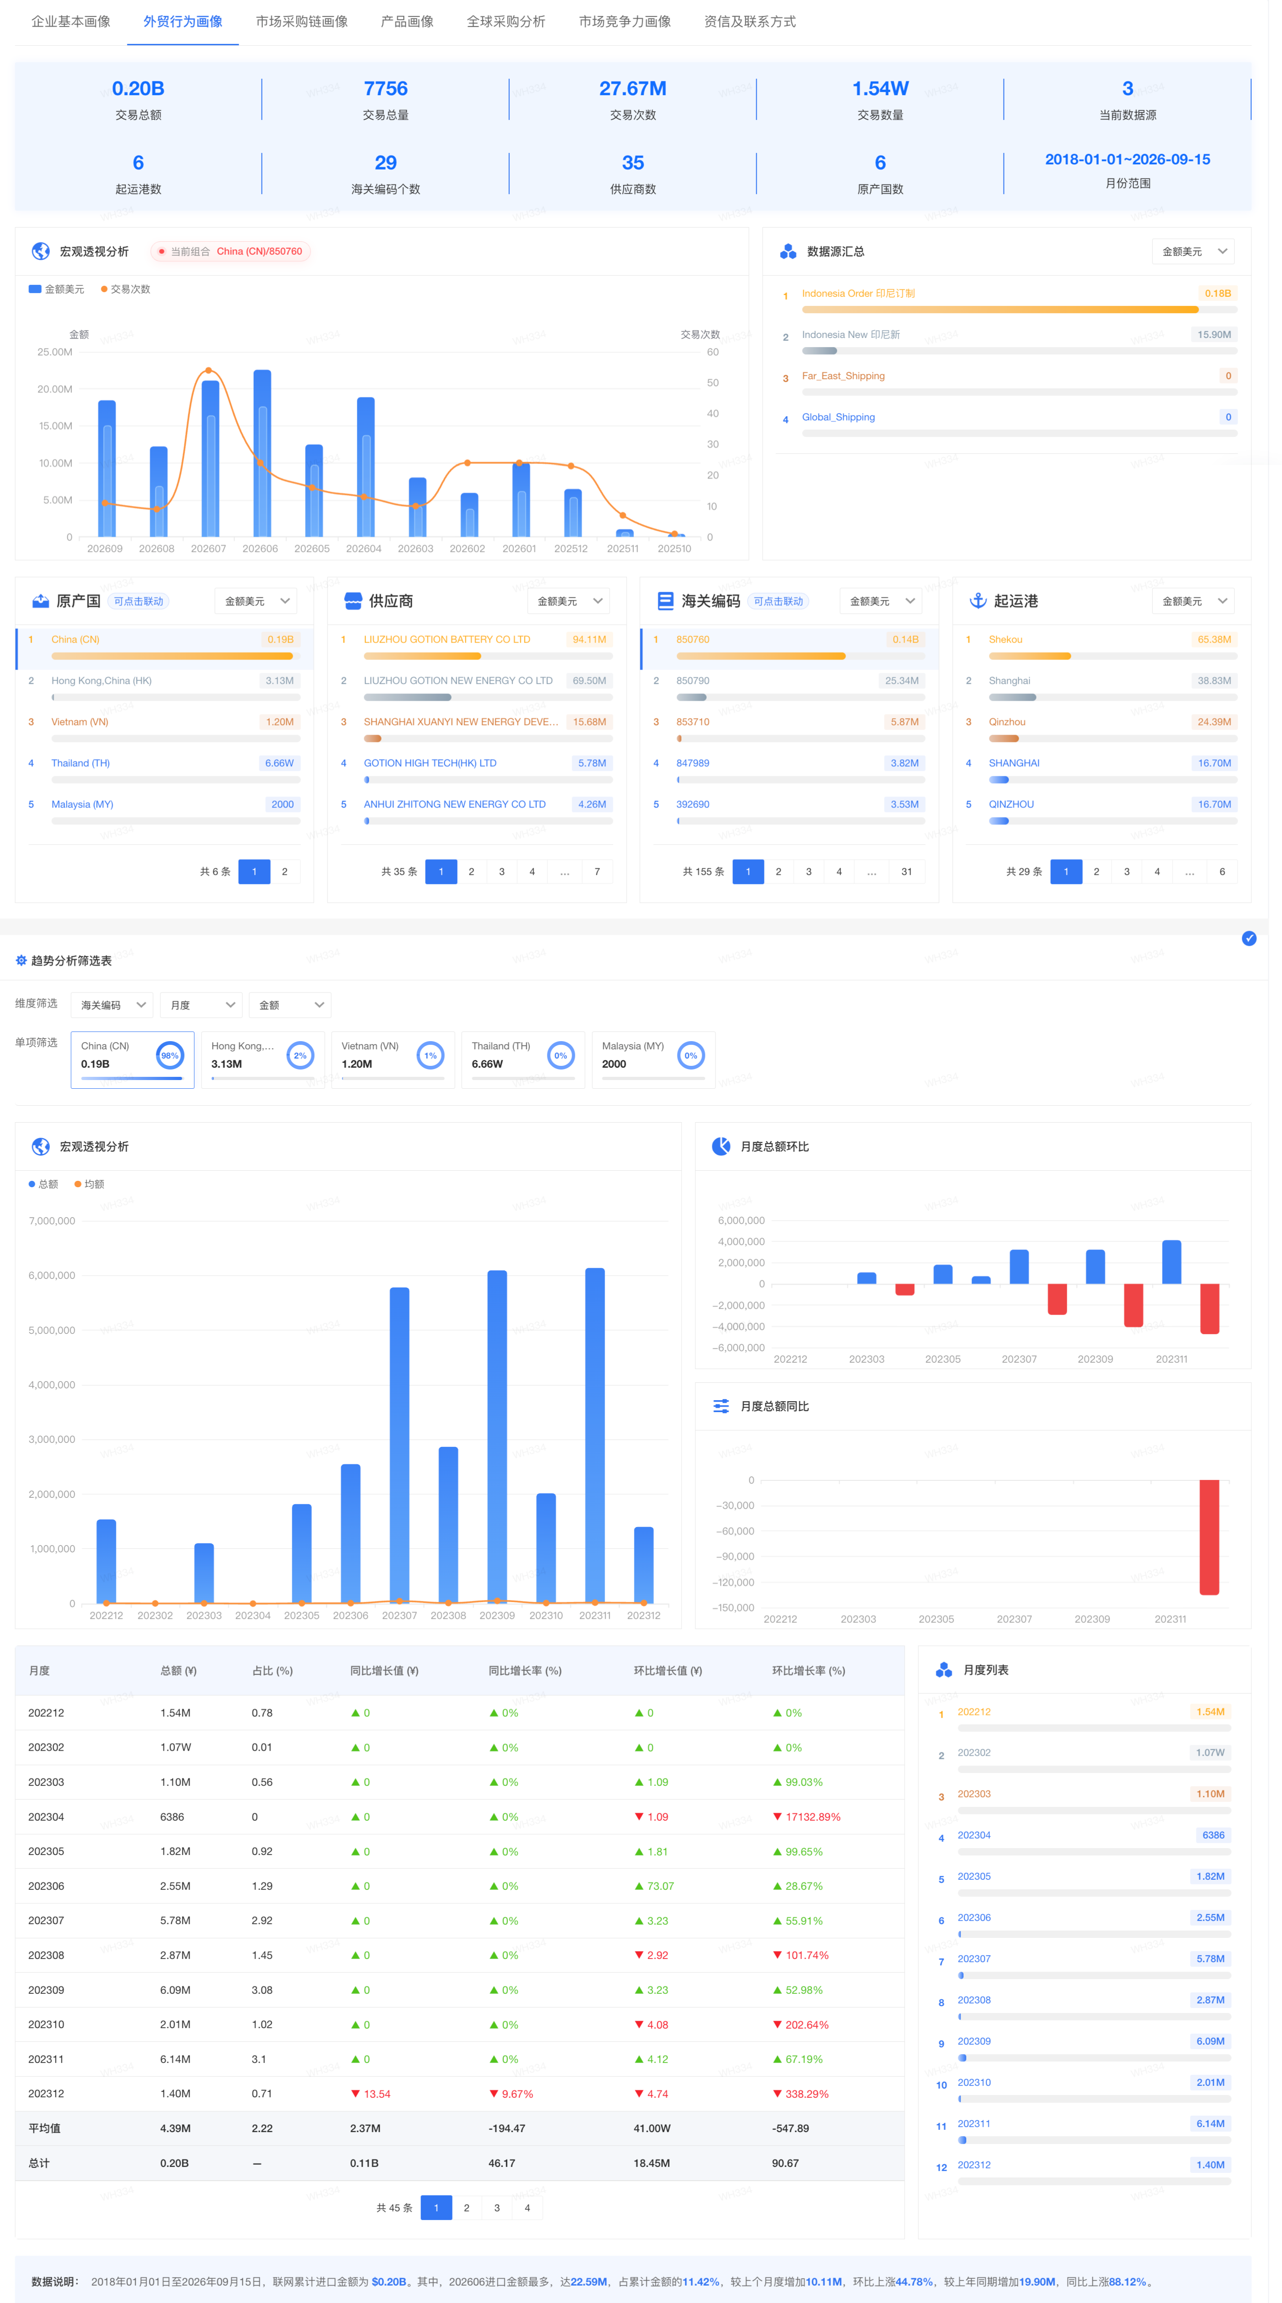This screenshot has height=2303, width=1282.
Task: Open 金额美元 dropdown in 原产国 panel
Action: [256, 602]
